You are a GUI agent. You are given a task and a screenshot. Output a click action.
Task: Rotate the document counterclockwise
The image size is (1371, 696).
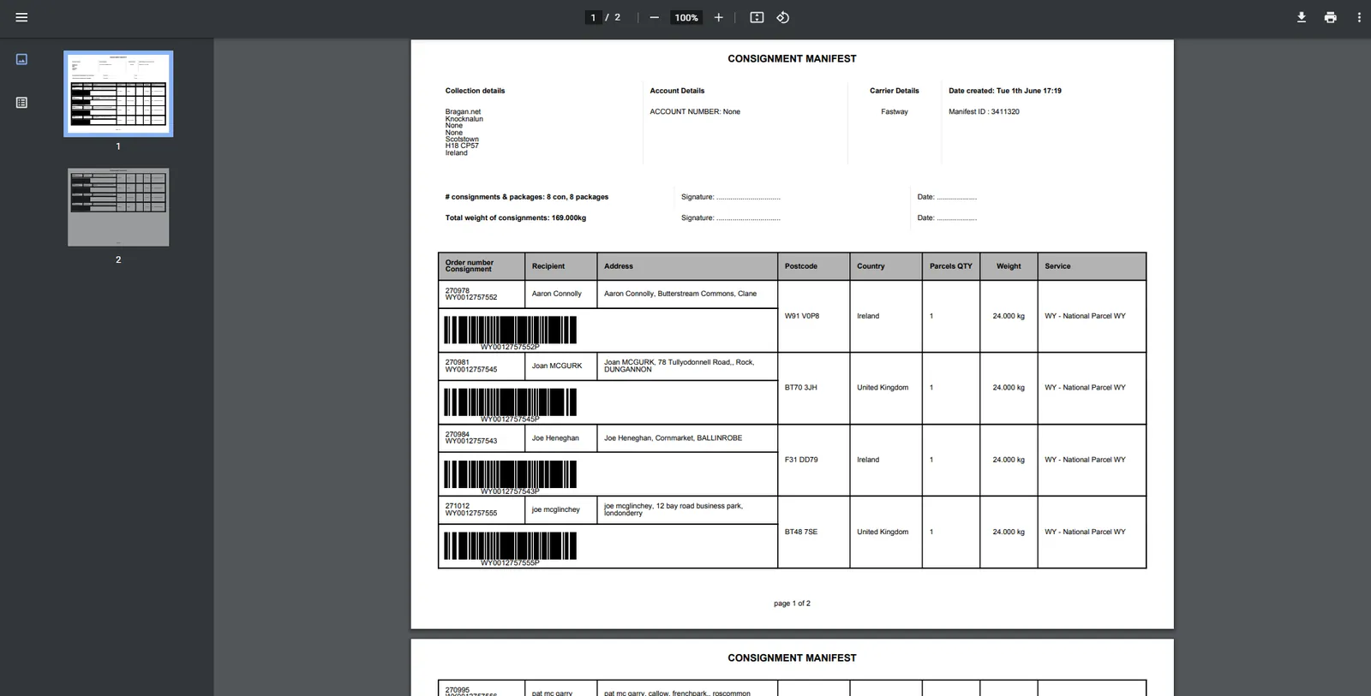pyautogui.click(x=782, y=17)
